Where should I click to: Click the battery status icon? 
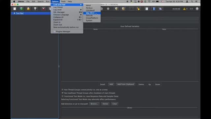coord(158,1)
